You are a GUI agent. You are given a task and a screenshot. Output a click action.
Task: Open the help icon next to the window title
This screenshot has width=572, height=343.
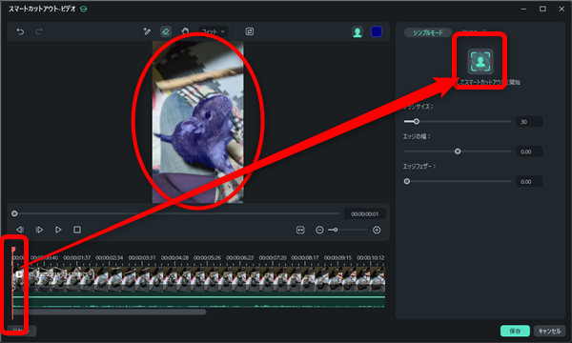click(x=84, y=10)
